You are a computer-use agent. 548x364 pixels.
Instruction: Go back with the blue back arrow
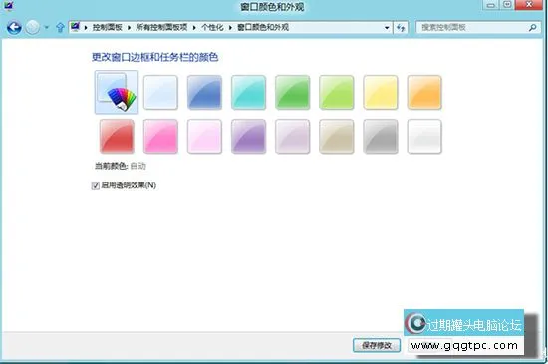(14, 28)
